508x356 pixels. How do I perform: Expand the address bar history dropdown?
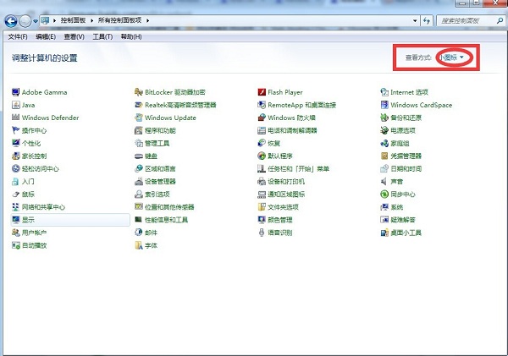415,20
